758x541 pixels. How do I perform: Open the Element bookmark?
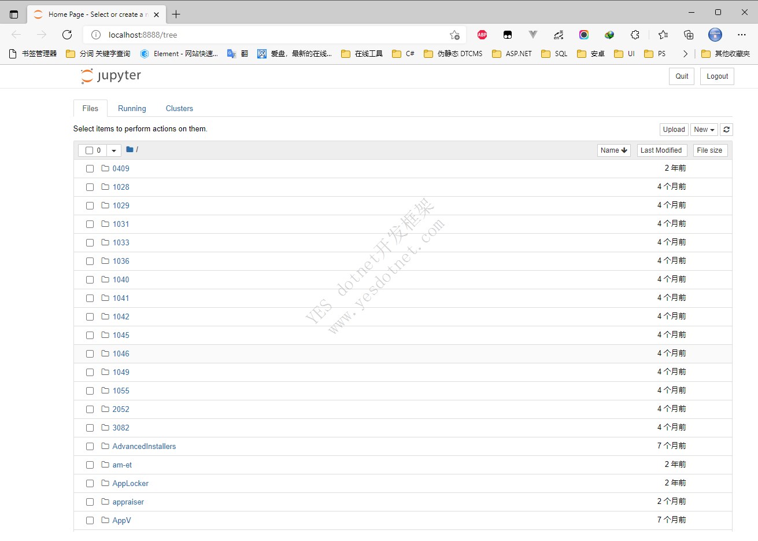tap(179, 54)
